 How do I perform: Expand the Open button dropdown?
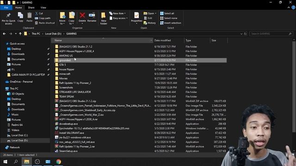tap(155, 13)
